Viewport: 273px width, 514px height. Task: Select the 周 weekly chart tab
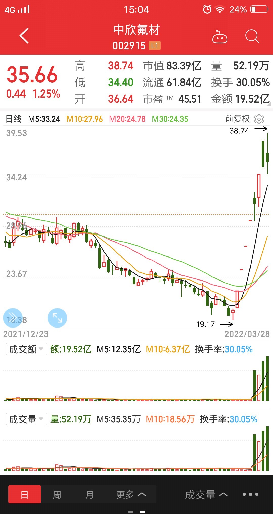[57, 495]
